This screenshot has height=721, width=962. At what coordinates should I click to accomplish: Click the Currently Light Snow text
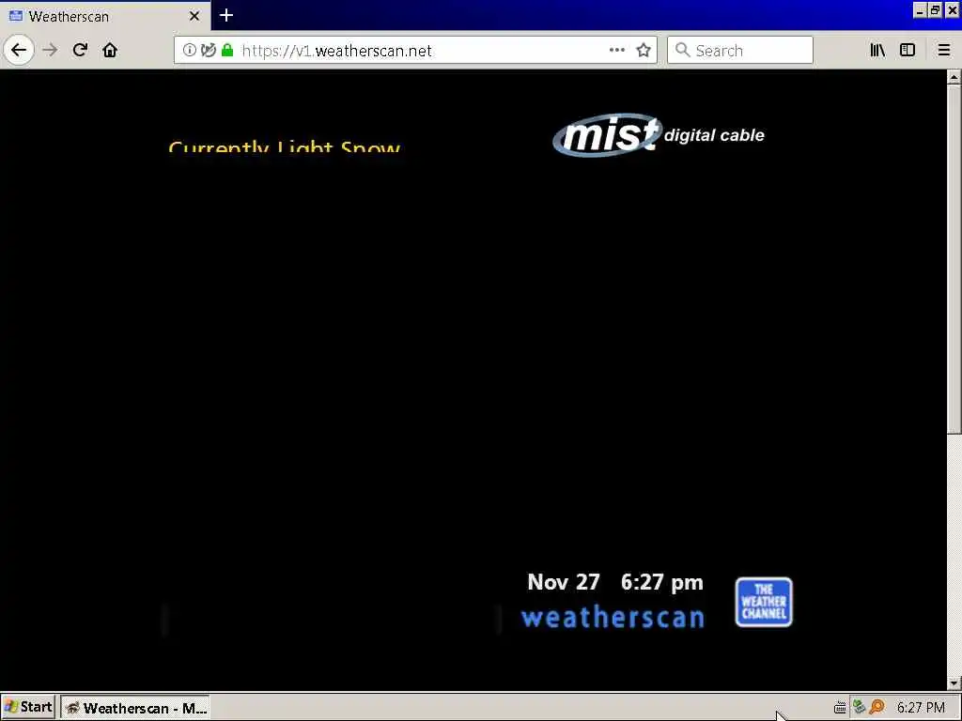tap(284, 146)
